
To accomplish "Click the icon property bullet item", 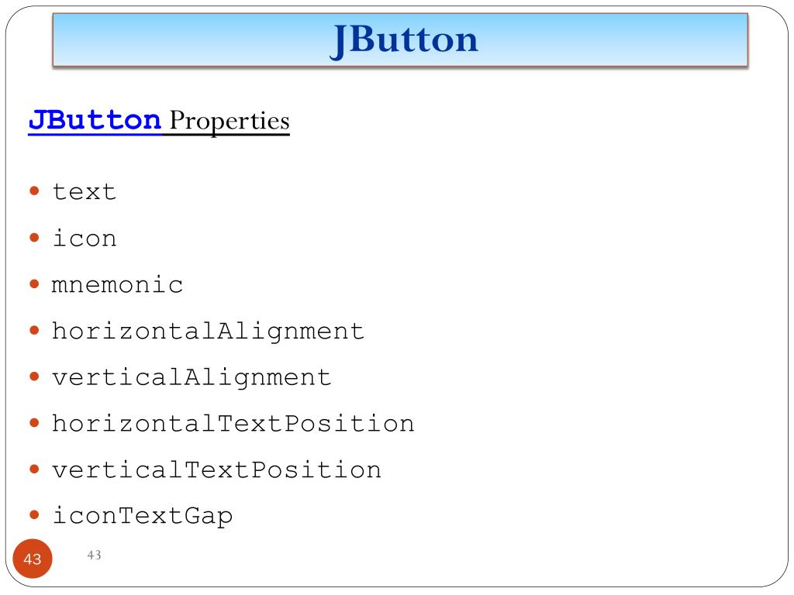I will click(84, 239).
